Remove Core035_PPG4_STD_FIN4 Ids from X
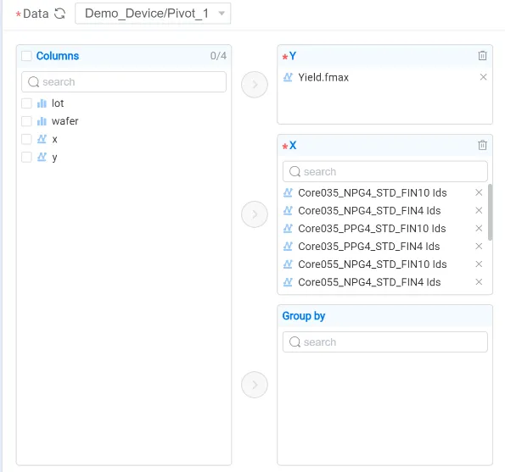The height and width of the screenshot is (472, 505). pos(479,247)
